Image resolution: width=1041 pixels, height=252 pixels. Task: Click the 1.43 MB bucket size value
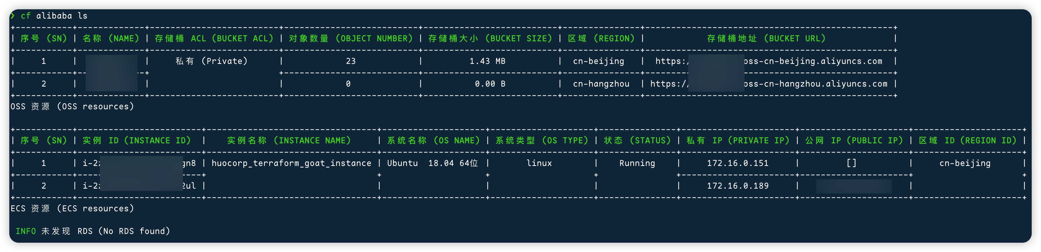click(487, 61)
